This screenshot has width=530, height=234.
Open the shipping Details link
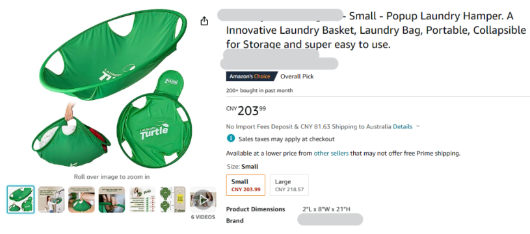point(403,127)
